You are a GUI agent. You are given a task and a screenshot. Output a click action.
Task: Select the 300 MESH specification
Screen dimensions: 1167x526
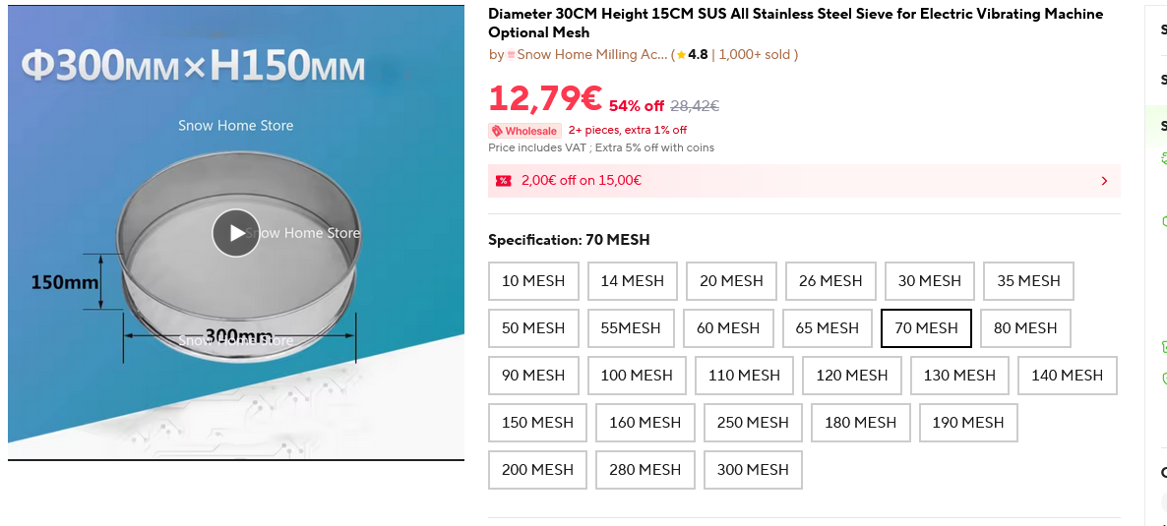[753, 470]
